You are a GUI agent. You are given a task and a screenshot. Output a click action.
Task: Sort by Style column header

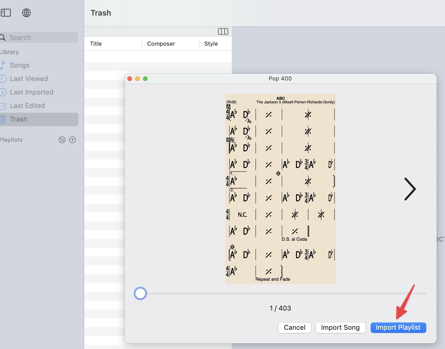click(x=211, y=44)
